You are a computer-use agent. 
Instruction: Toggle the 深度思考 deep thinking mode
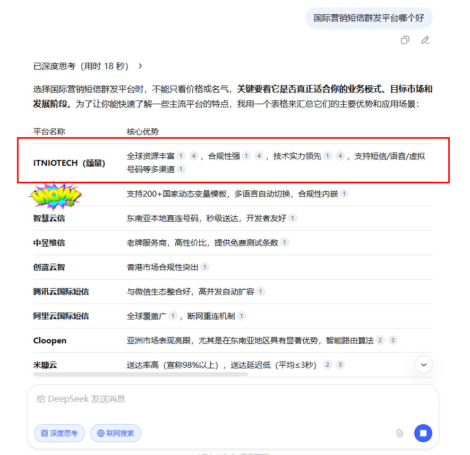pyautogui.click(x=59, y=433)
